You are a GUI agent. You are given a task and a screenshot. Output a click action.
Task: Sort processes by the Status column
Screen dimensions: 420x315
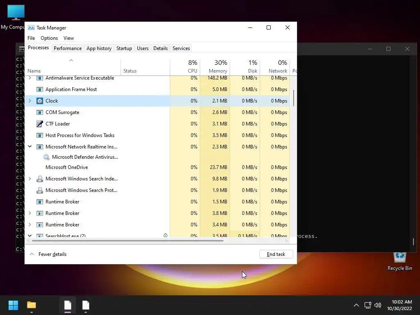tap(145, 67)
